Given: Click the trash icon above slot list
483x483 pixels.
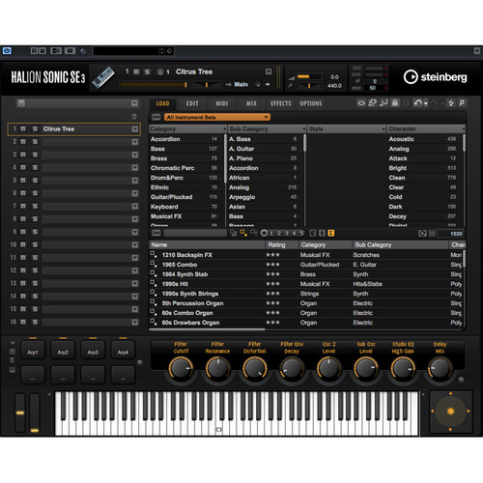Looking at the screenshot, I should 134,116.
